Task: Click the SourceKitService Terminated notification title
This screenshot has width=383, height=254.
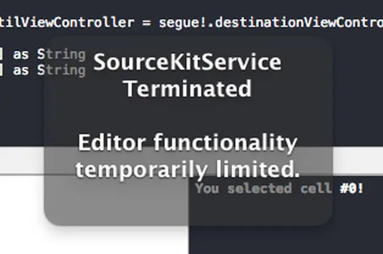Action: pyautogui.click(x=187, y=75)
